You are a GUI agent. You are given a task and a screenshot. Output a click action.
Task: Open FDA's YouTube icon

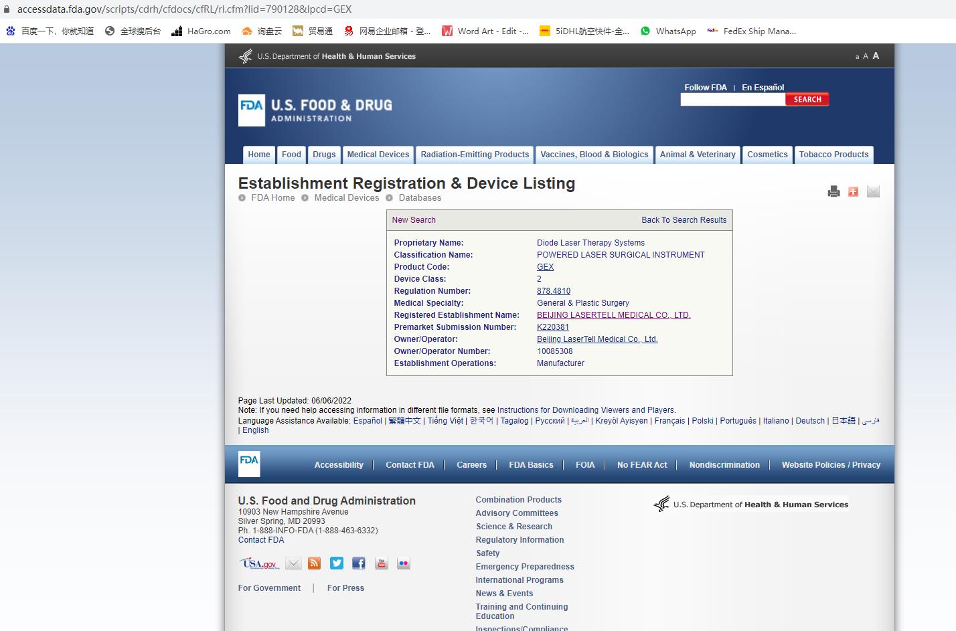coord(382,563)
